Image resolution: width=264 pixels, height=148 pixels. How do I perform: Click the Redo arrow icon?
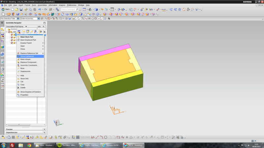point(46,10)
